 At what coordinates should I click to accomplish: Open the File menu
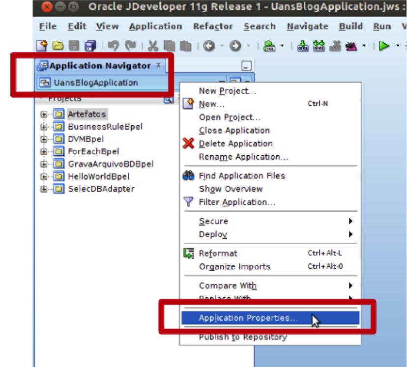click(x=48, y=26)
